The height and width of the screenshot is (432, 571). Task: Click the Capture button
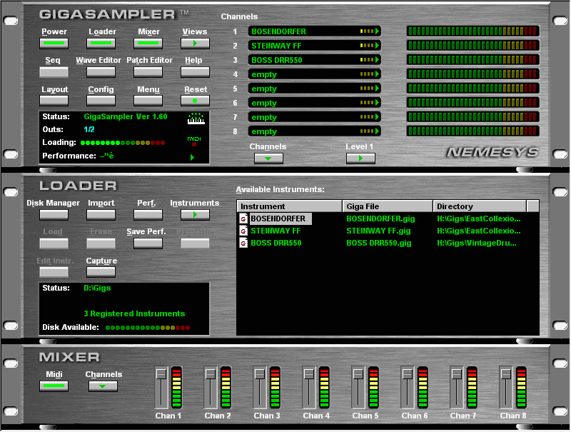coord(101,272)
